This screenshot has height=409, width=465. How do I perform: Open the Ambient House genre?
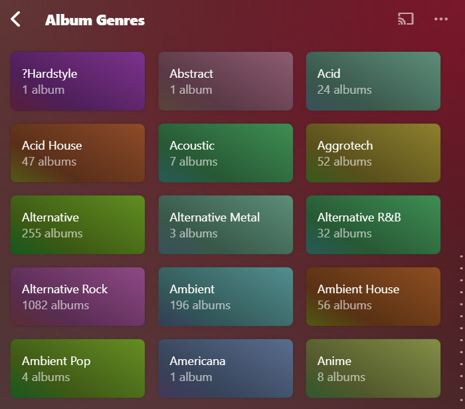click(373, 297)
